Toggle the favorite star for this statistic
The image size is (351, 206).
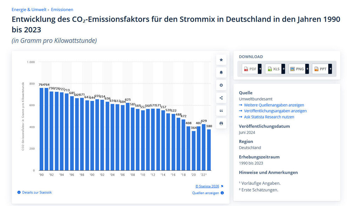(221, 60)
